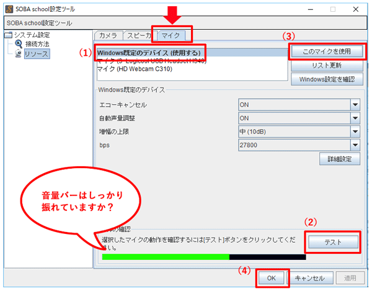Click the このマイクを使用 button
The image size is (372, 291).
(x=327, y=51)
